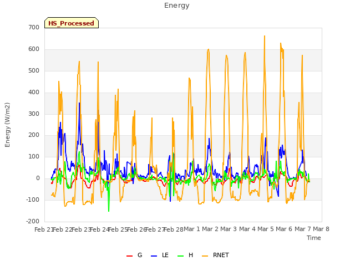Click the 700 y-axis tick label
This screenshot has width=355, height=266.
[x=34, y=27]
